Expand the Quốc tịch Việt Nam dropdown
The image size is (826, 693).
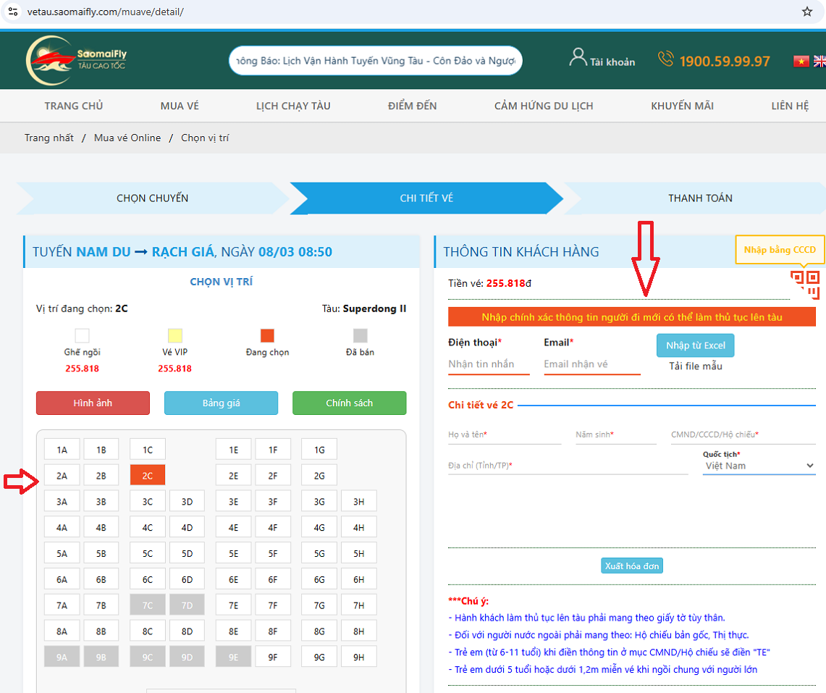tap(758, 466)
